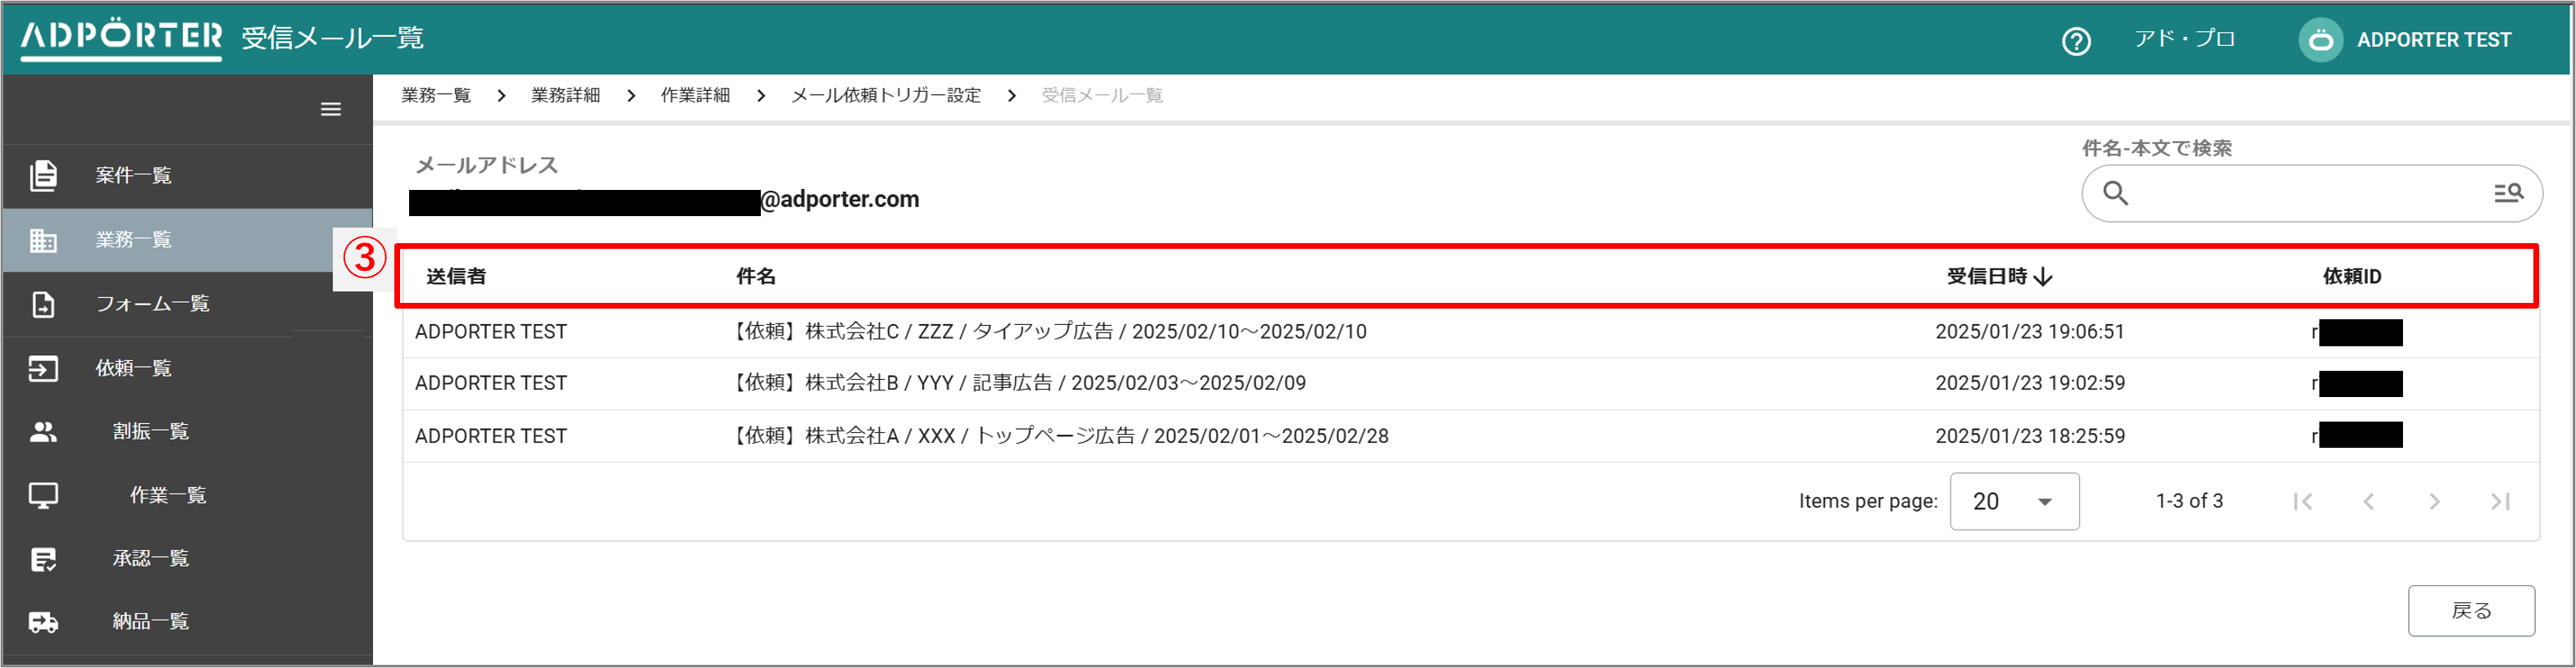2576x668 pixels.
Task: Click the 承認一覧 checklist icon
Action: click(x=43, y=559)
